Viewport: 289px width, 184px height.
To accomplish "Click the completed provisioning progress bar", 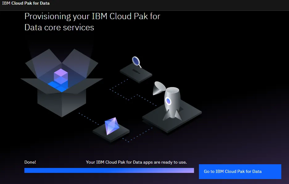I will pyautogui.click(x=109, y=170).
